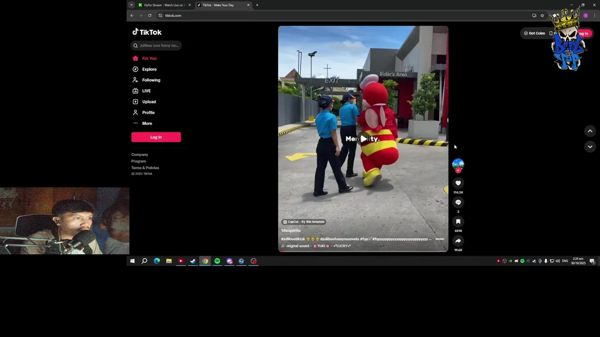Open Terms & Policies link
Image resolution: width=600 pixels, height=337 pixels.
(x=145, y=168)
